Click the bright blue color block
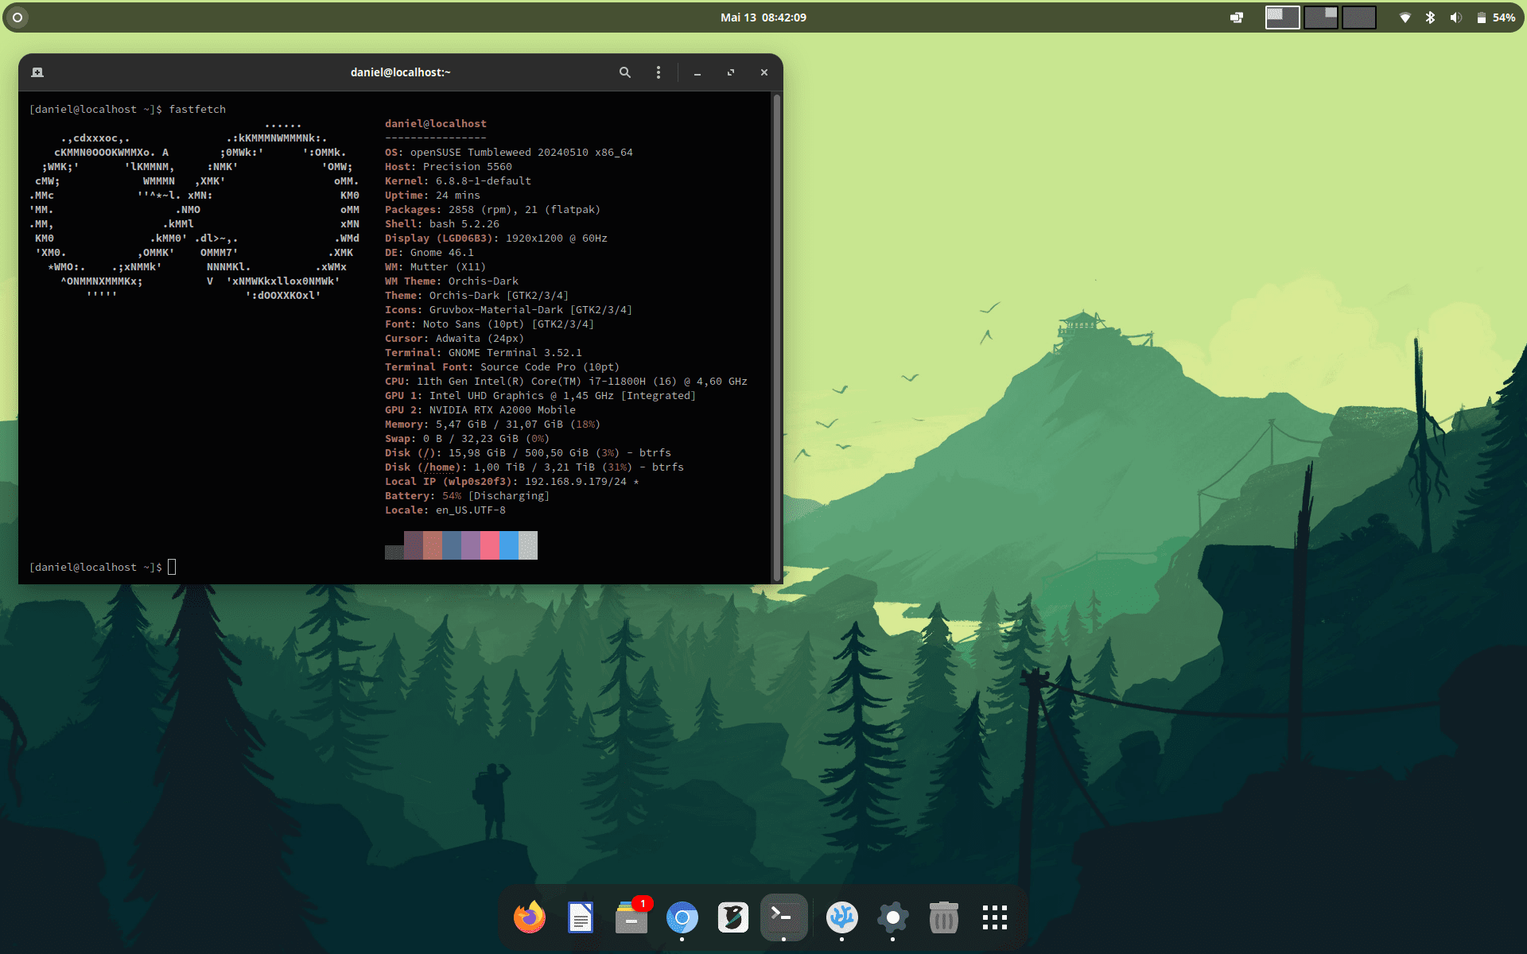 [x=509, y=545]
